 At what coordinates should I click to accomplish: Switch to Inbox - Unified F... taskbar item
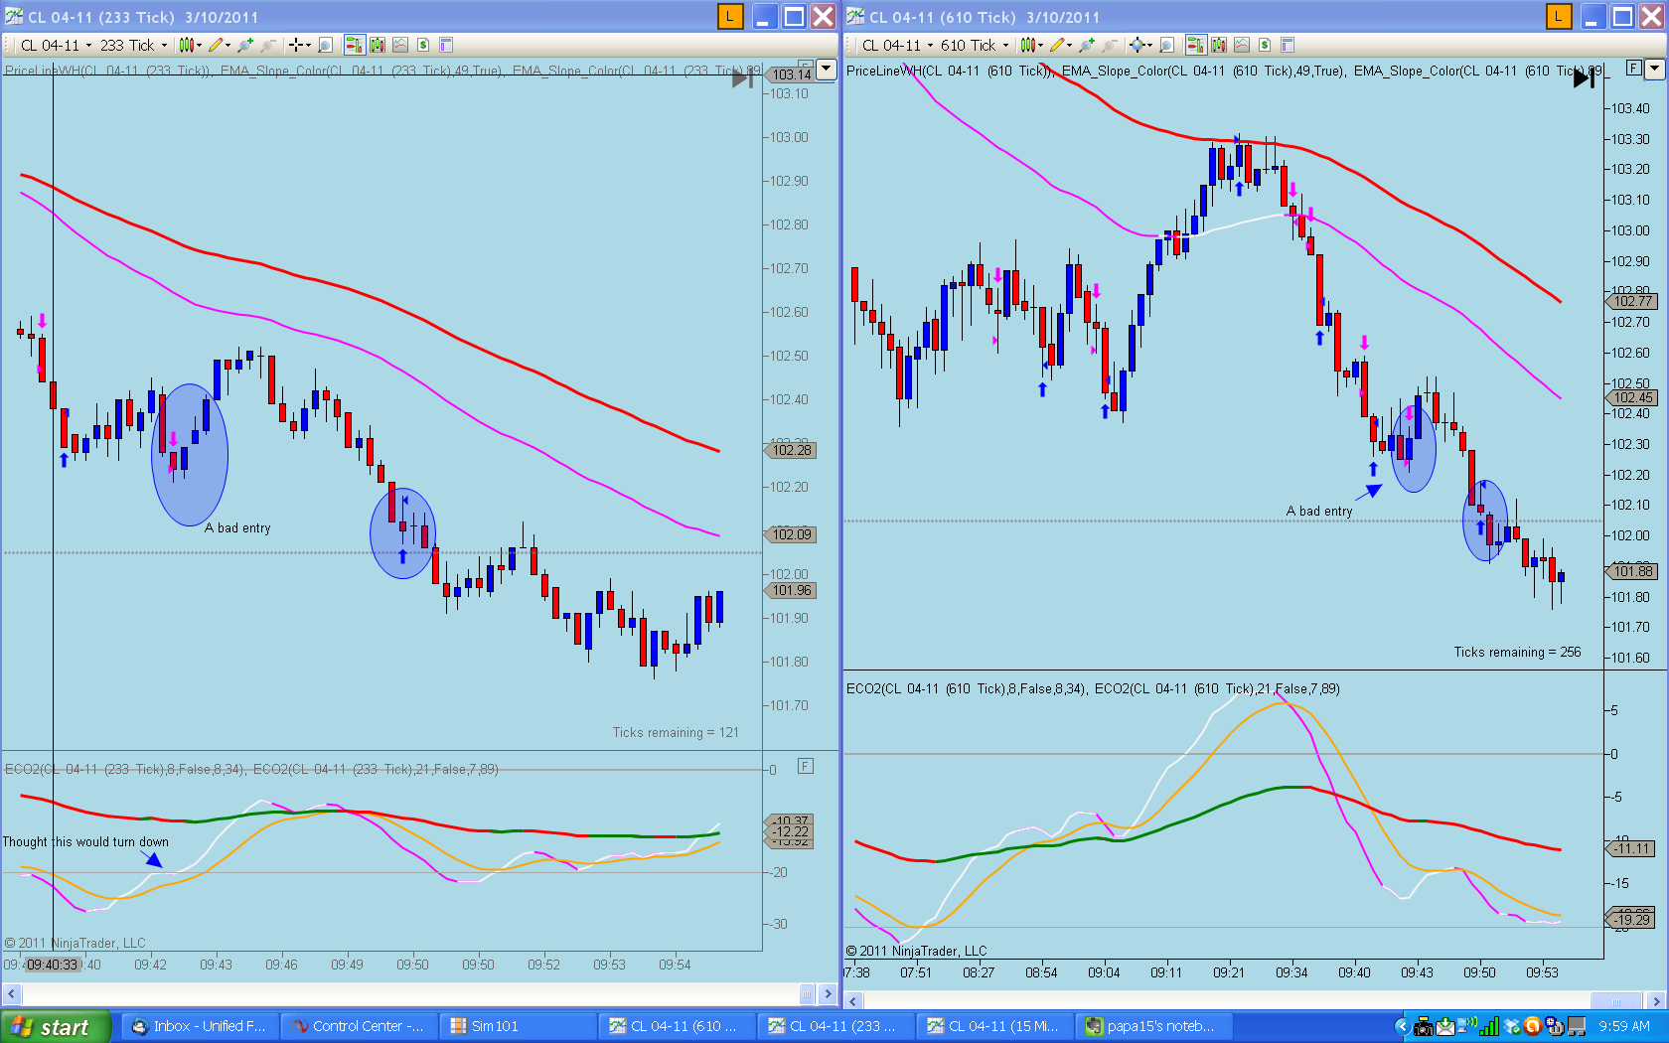click(x=200, y=1027)
